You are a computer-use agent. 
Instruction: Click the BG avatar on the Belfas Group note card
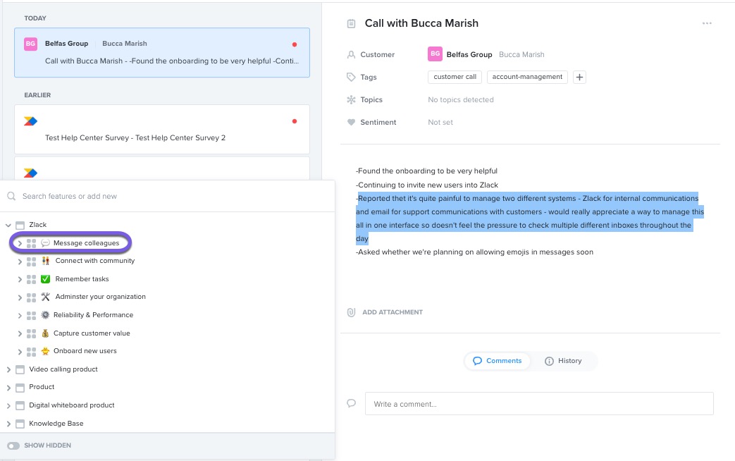(30, 44)
